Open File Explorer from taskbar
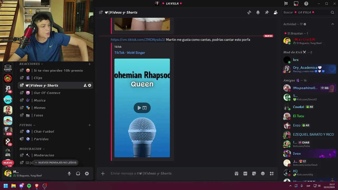 pyautogui.click(x=13, y=186)
